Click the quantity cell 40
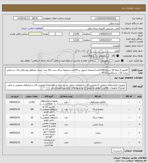Viewport: 148px width, 163px height. coord(32,142)
